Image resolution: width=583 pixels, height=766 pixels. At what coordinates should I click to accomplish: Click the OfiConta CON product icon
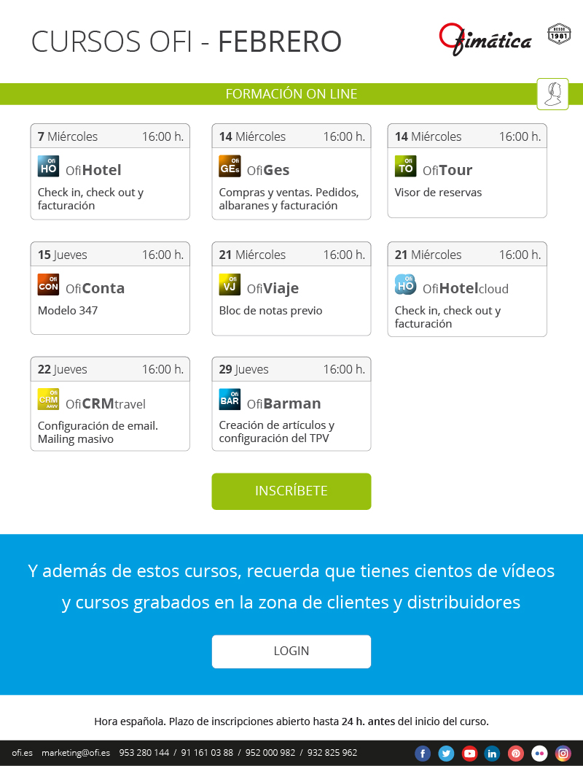pyautogui.click(x=48, y=285)
